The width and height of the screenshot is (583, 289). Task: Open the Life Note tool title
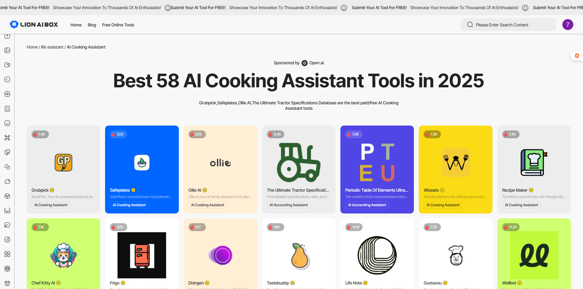[x=353, y=283]
